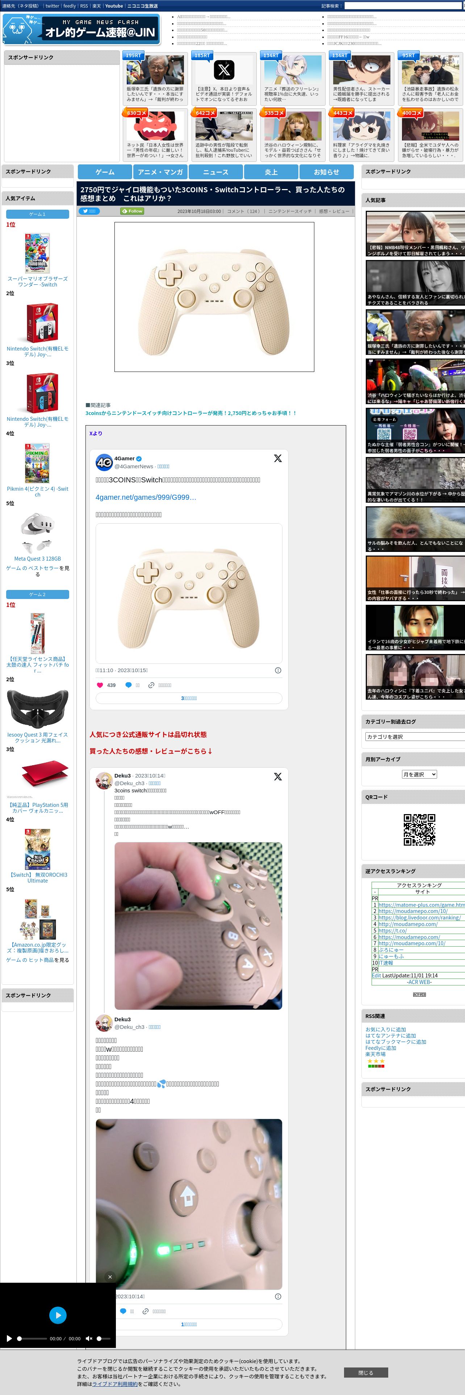The height and width of the screenshot is (1395, 465).
Task: Open the ライブドア利用規約 link
Action: point(115,1384)
